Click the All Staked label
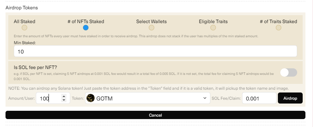 [x=24, y=21]
